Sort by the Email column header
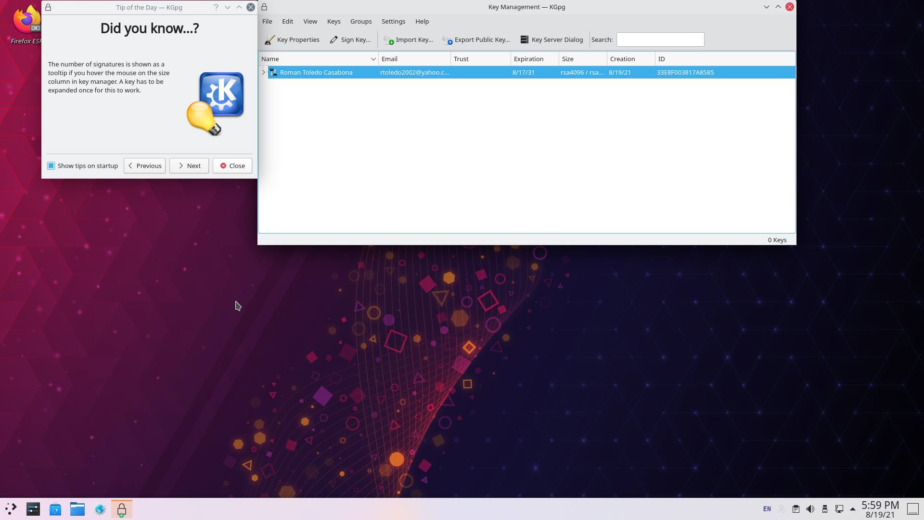924x520 pixels. click(x=414, y=59)
